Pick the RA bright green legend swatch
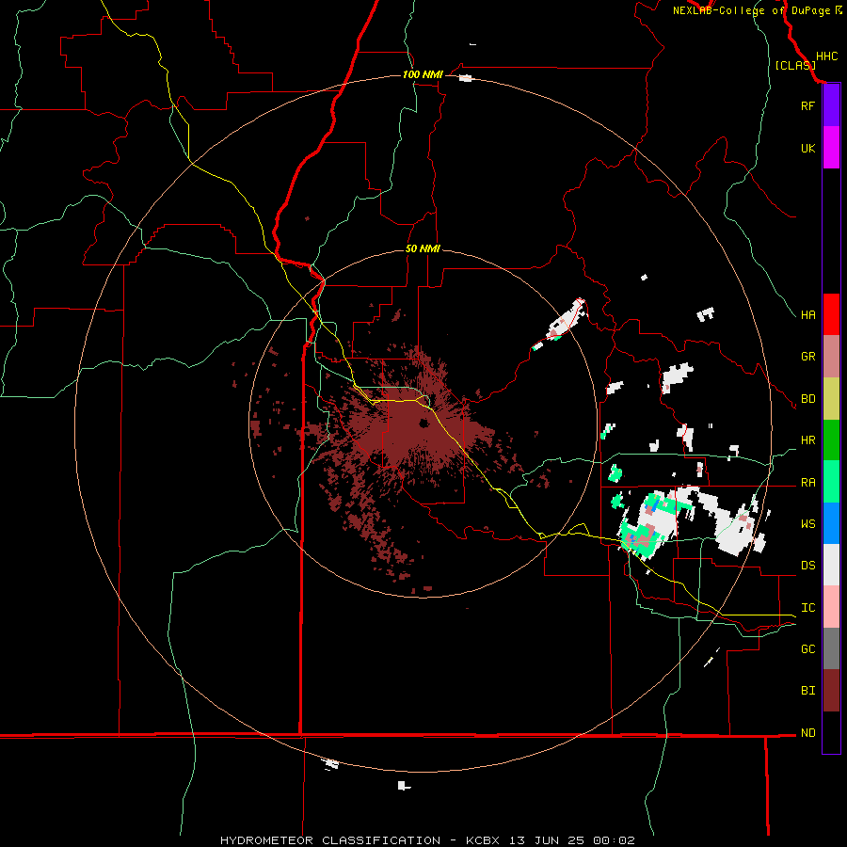 (x=831, y=482)
